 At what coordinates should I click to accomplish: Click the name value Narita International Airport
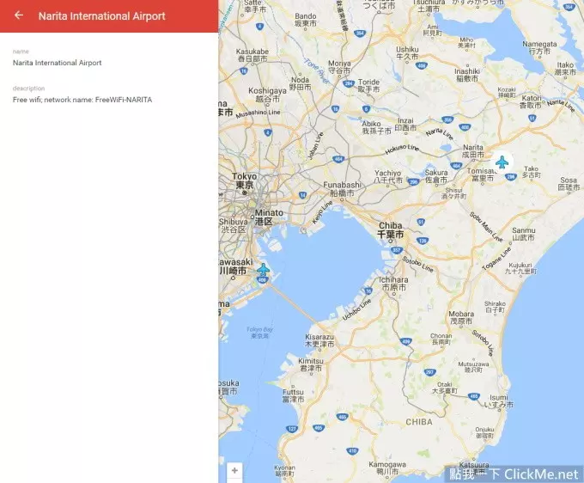click(x=57, y=63)
